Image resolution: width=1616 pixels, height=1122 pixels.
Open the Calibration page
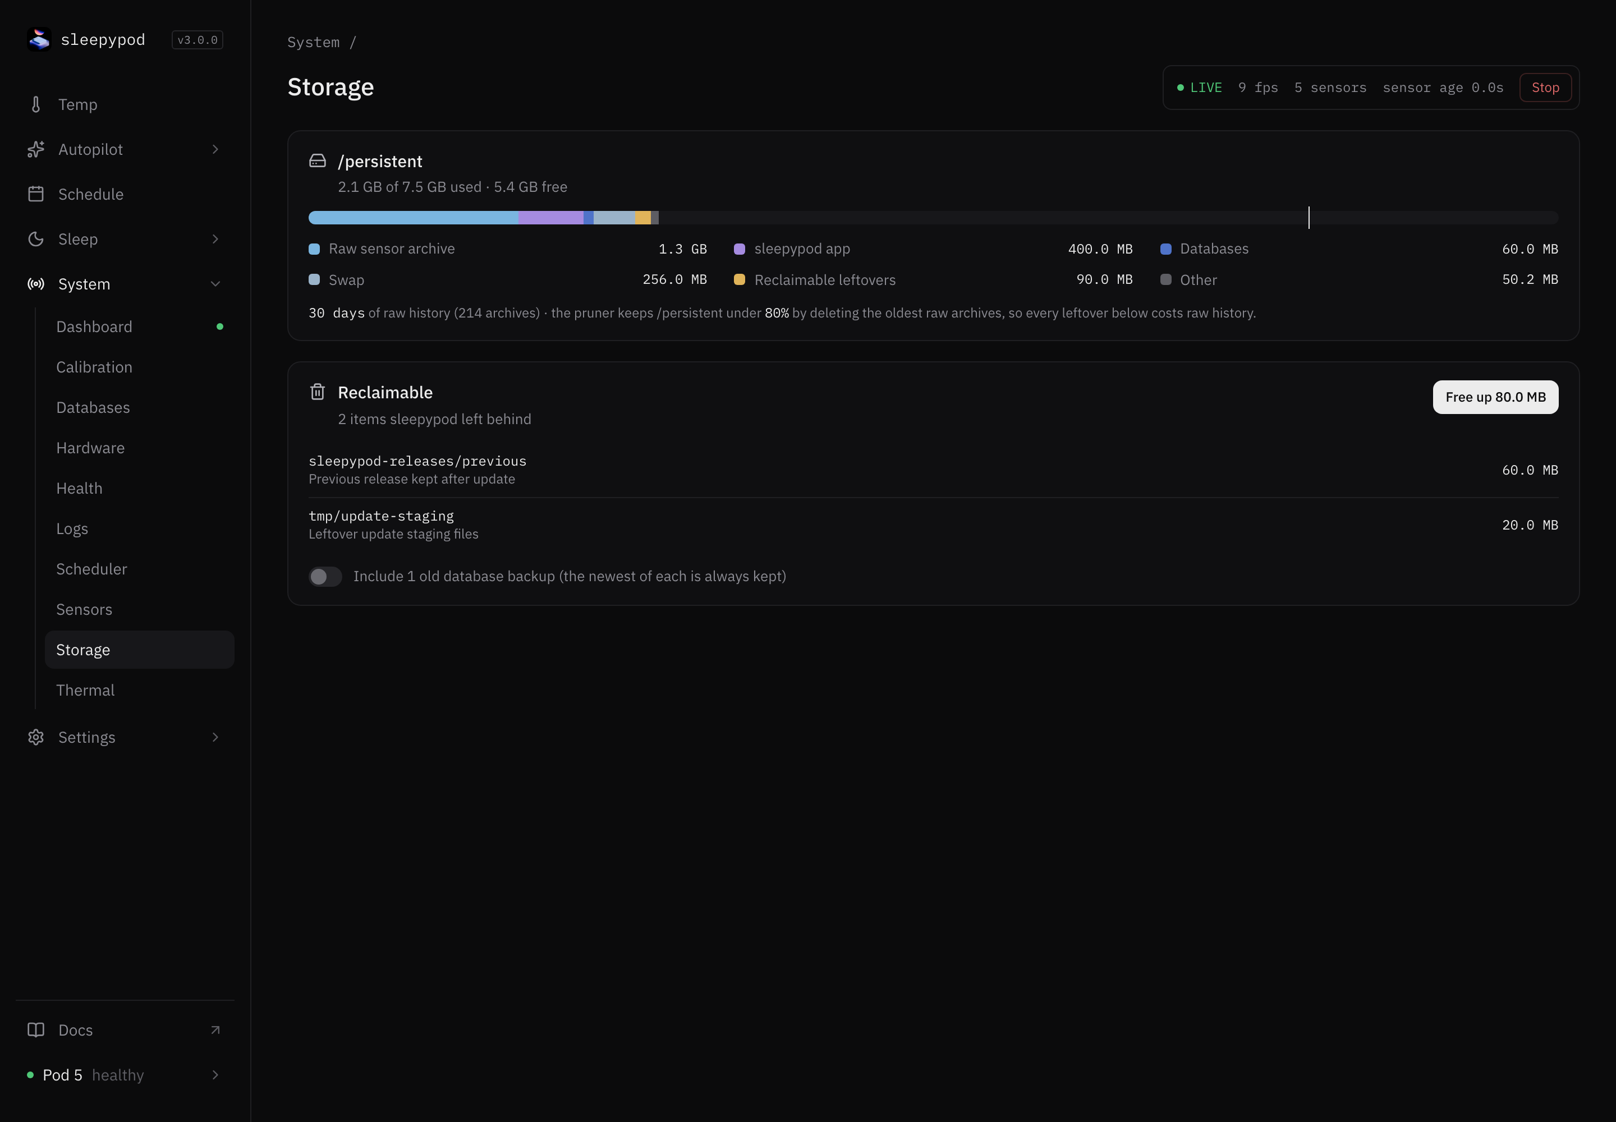tap(139, 367)
